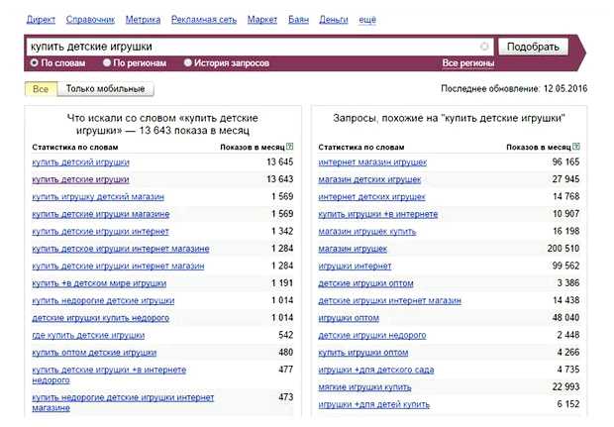Viewport: 614px width, 427px height.
Task: Open 'мягкие игрушки купить' query link
Action: (x=364, y=385)
